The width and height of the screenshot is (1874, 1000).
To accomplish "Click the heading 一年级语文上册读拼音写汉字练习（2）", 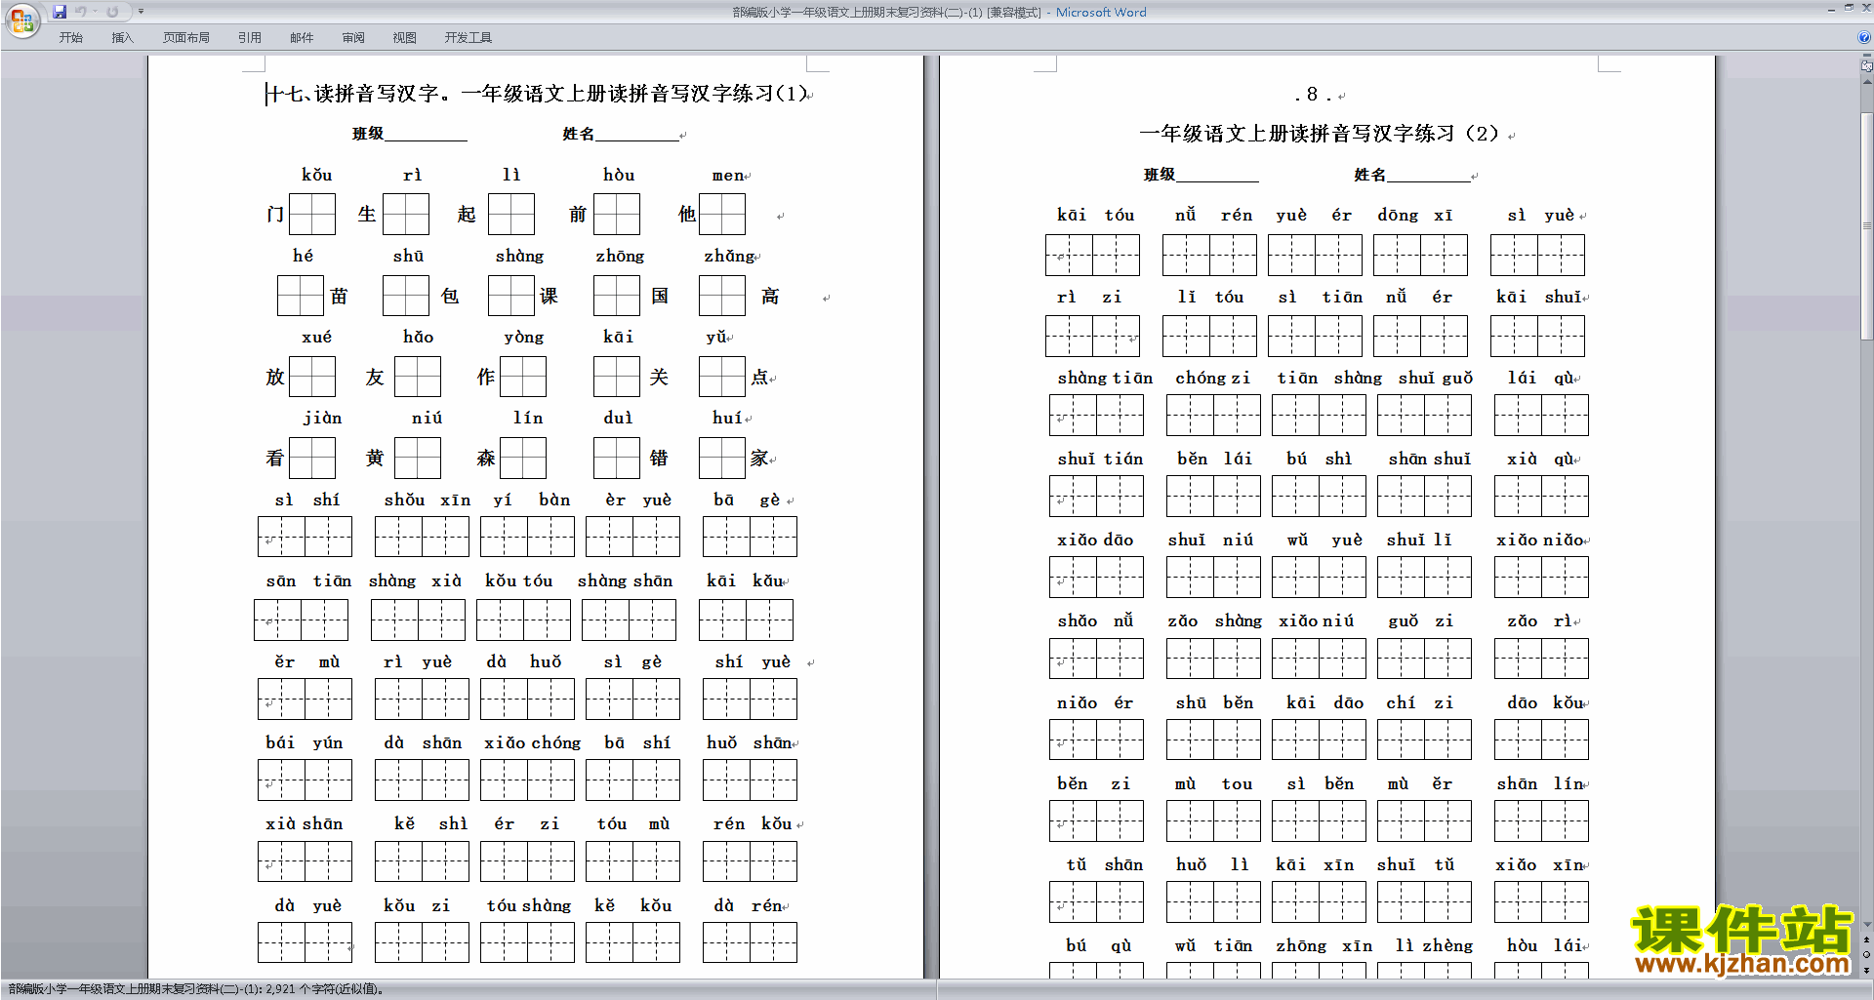I will pos(1321,134).
